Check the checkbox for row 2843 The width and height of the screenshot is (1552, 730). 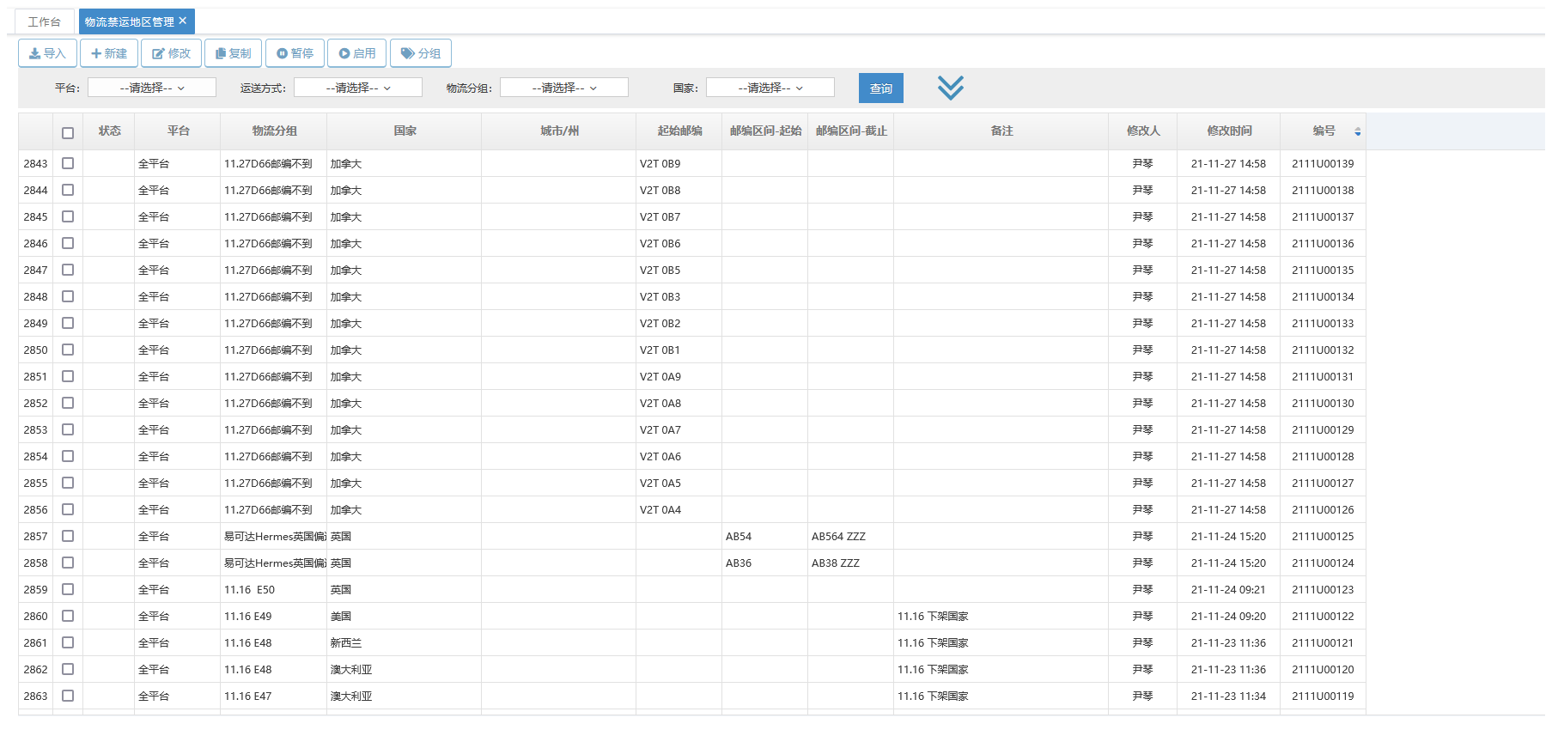click(x=68, y=163)
